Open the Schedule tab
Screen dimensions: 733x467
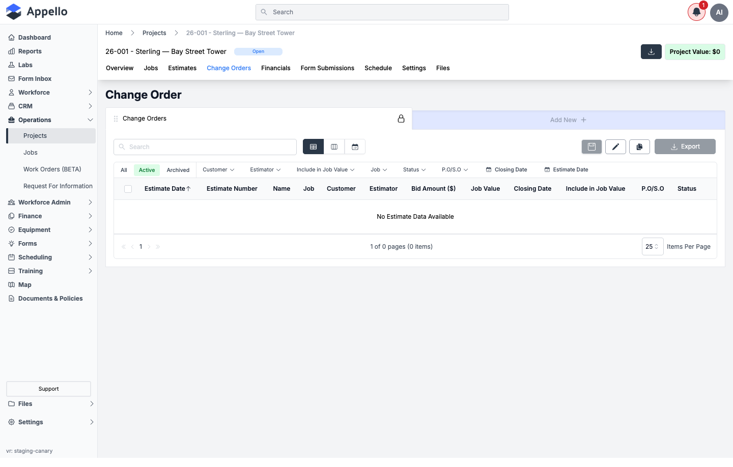378,68
